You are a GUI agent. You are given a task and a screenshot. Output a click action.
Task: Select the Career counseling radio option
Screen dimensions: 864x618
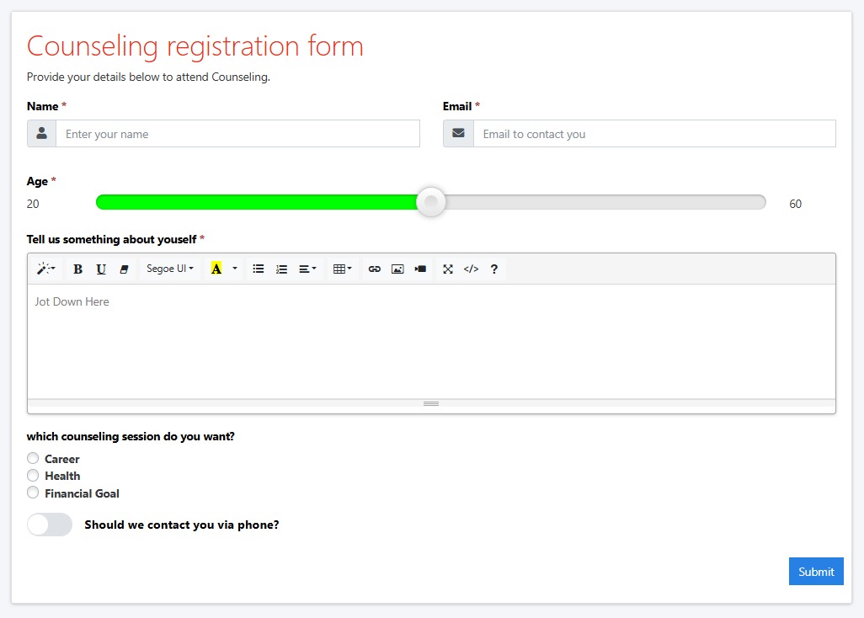coord(33,459)
